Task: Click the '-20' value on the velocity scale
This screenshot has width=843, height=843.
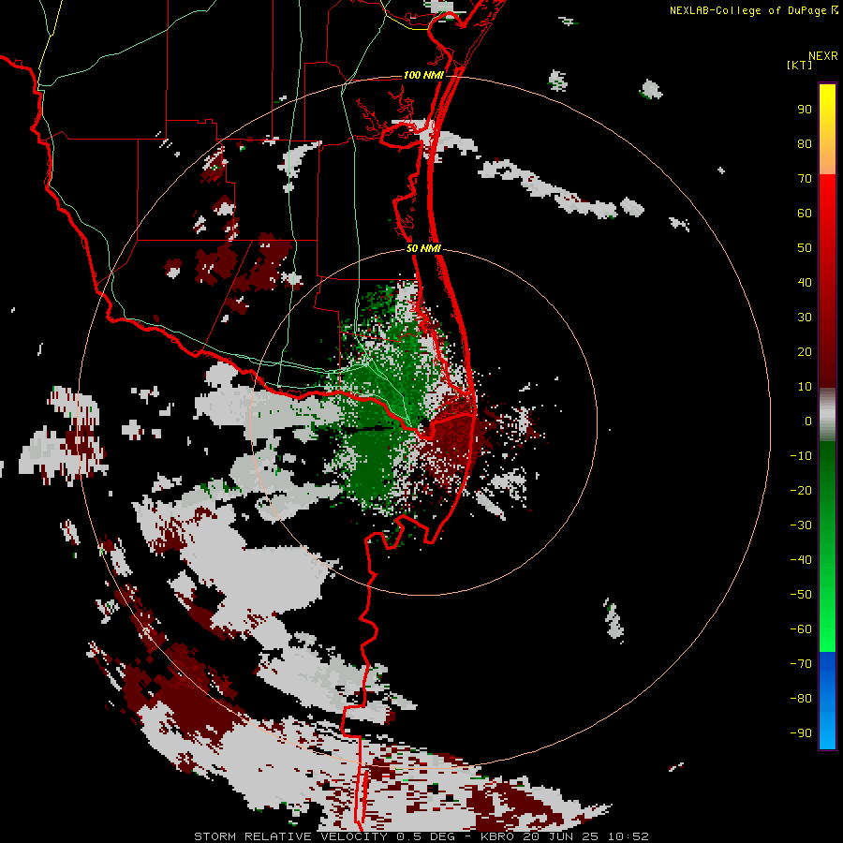Action: (801, 490)
